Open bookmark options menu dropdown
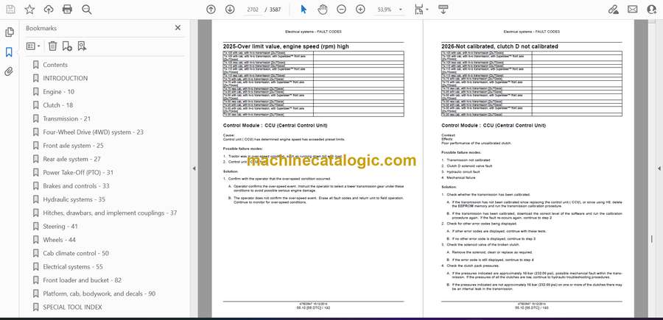 pyautogui.click(x=33, y=46)
